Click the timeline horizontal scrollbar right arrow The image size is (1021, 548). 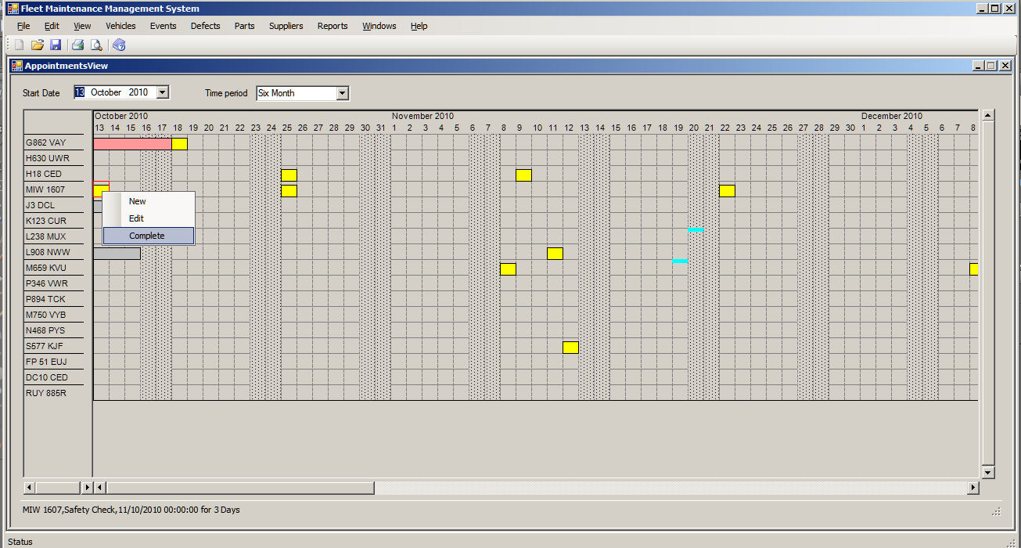[x=973, y=488]
